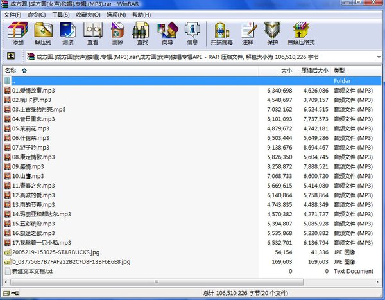Select the parent folder ".." row icon

pyautogui.click(x=8, y=81)
